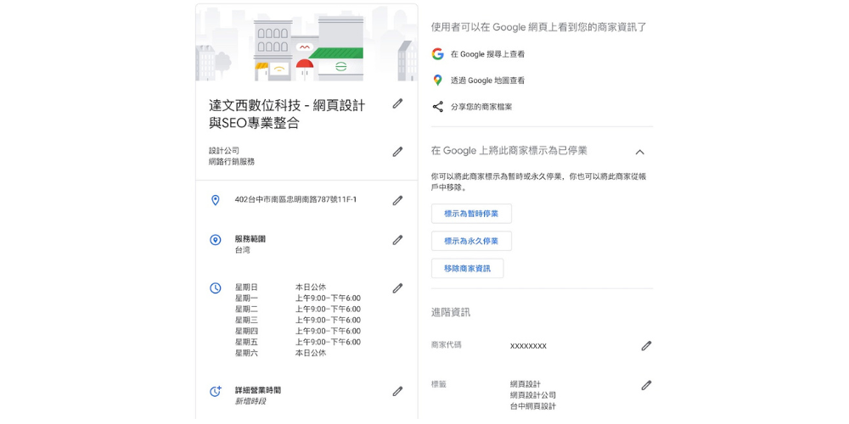Image resolution: width=849 pixels, height=424 pixels.
Task: Click 標示為永久停業 button
Action: (x=471, y=241)
